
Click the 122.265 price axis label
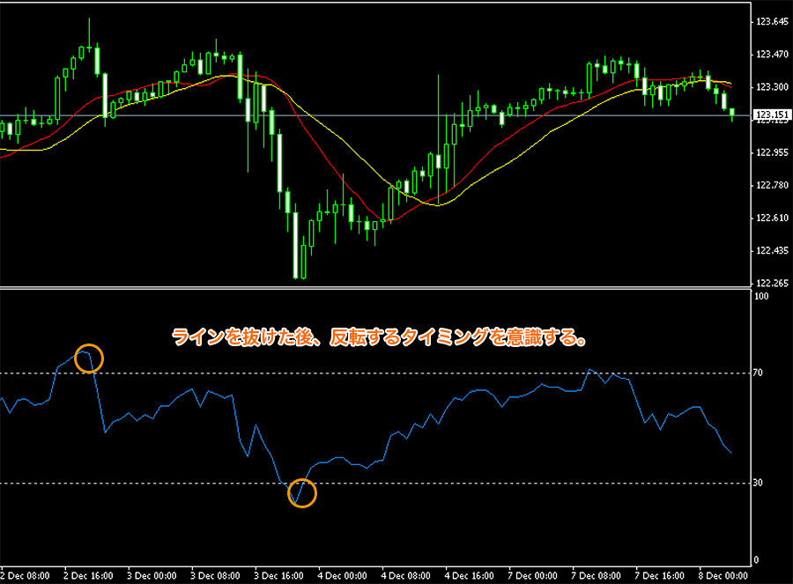pos(772,284)
